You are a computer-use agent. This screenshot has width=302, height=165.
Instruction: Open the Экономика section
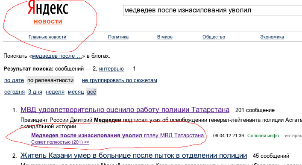coord(272,37)
